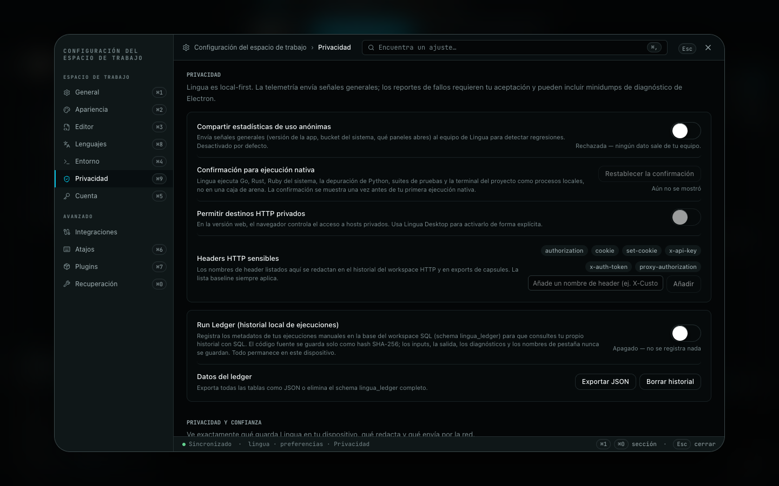Click Sincronizado status in the footer
Screen dimensions: 779x486
tap(207, 444)
